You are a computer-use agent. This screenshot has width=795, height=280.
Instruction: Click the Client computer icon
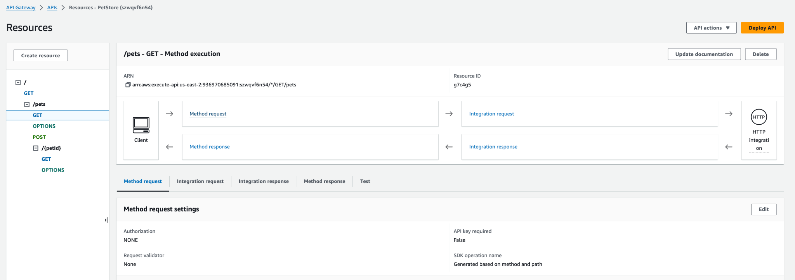pos(141,125)
